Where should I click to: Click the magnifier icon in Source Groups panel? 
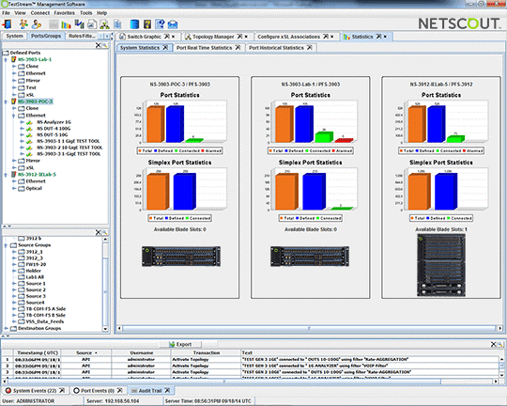click(105, 232)
